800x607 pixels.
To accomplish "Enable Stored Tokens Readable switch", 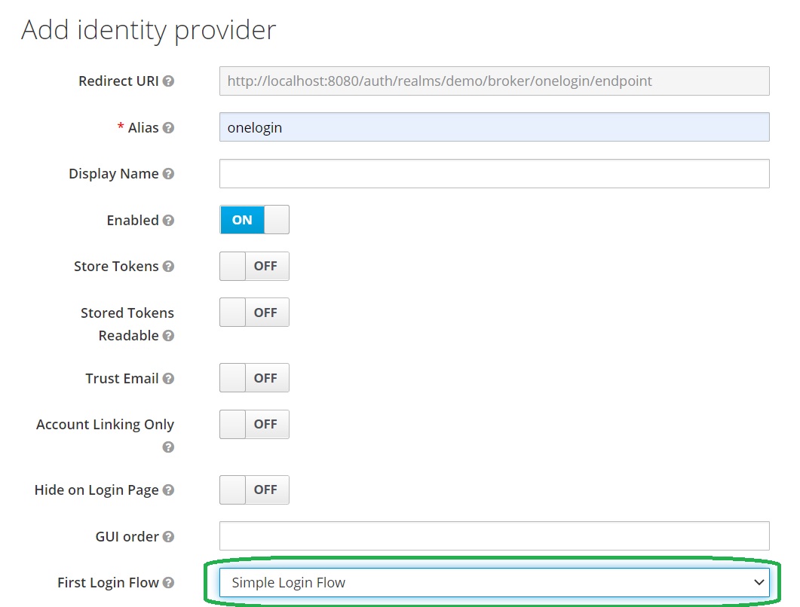I will click(x=254, y=313).
